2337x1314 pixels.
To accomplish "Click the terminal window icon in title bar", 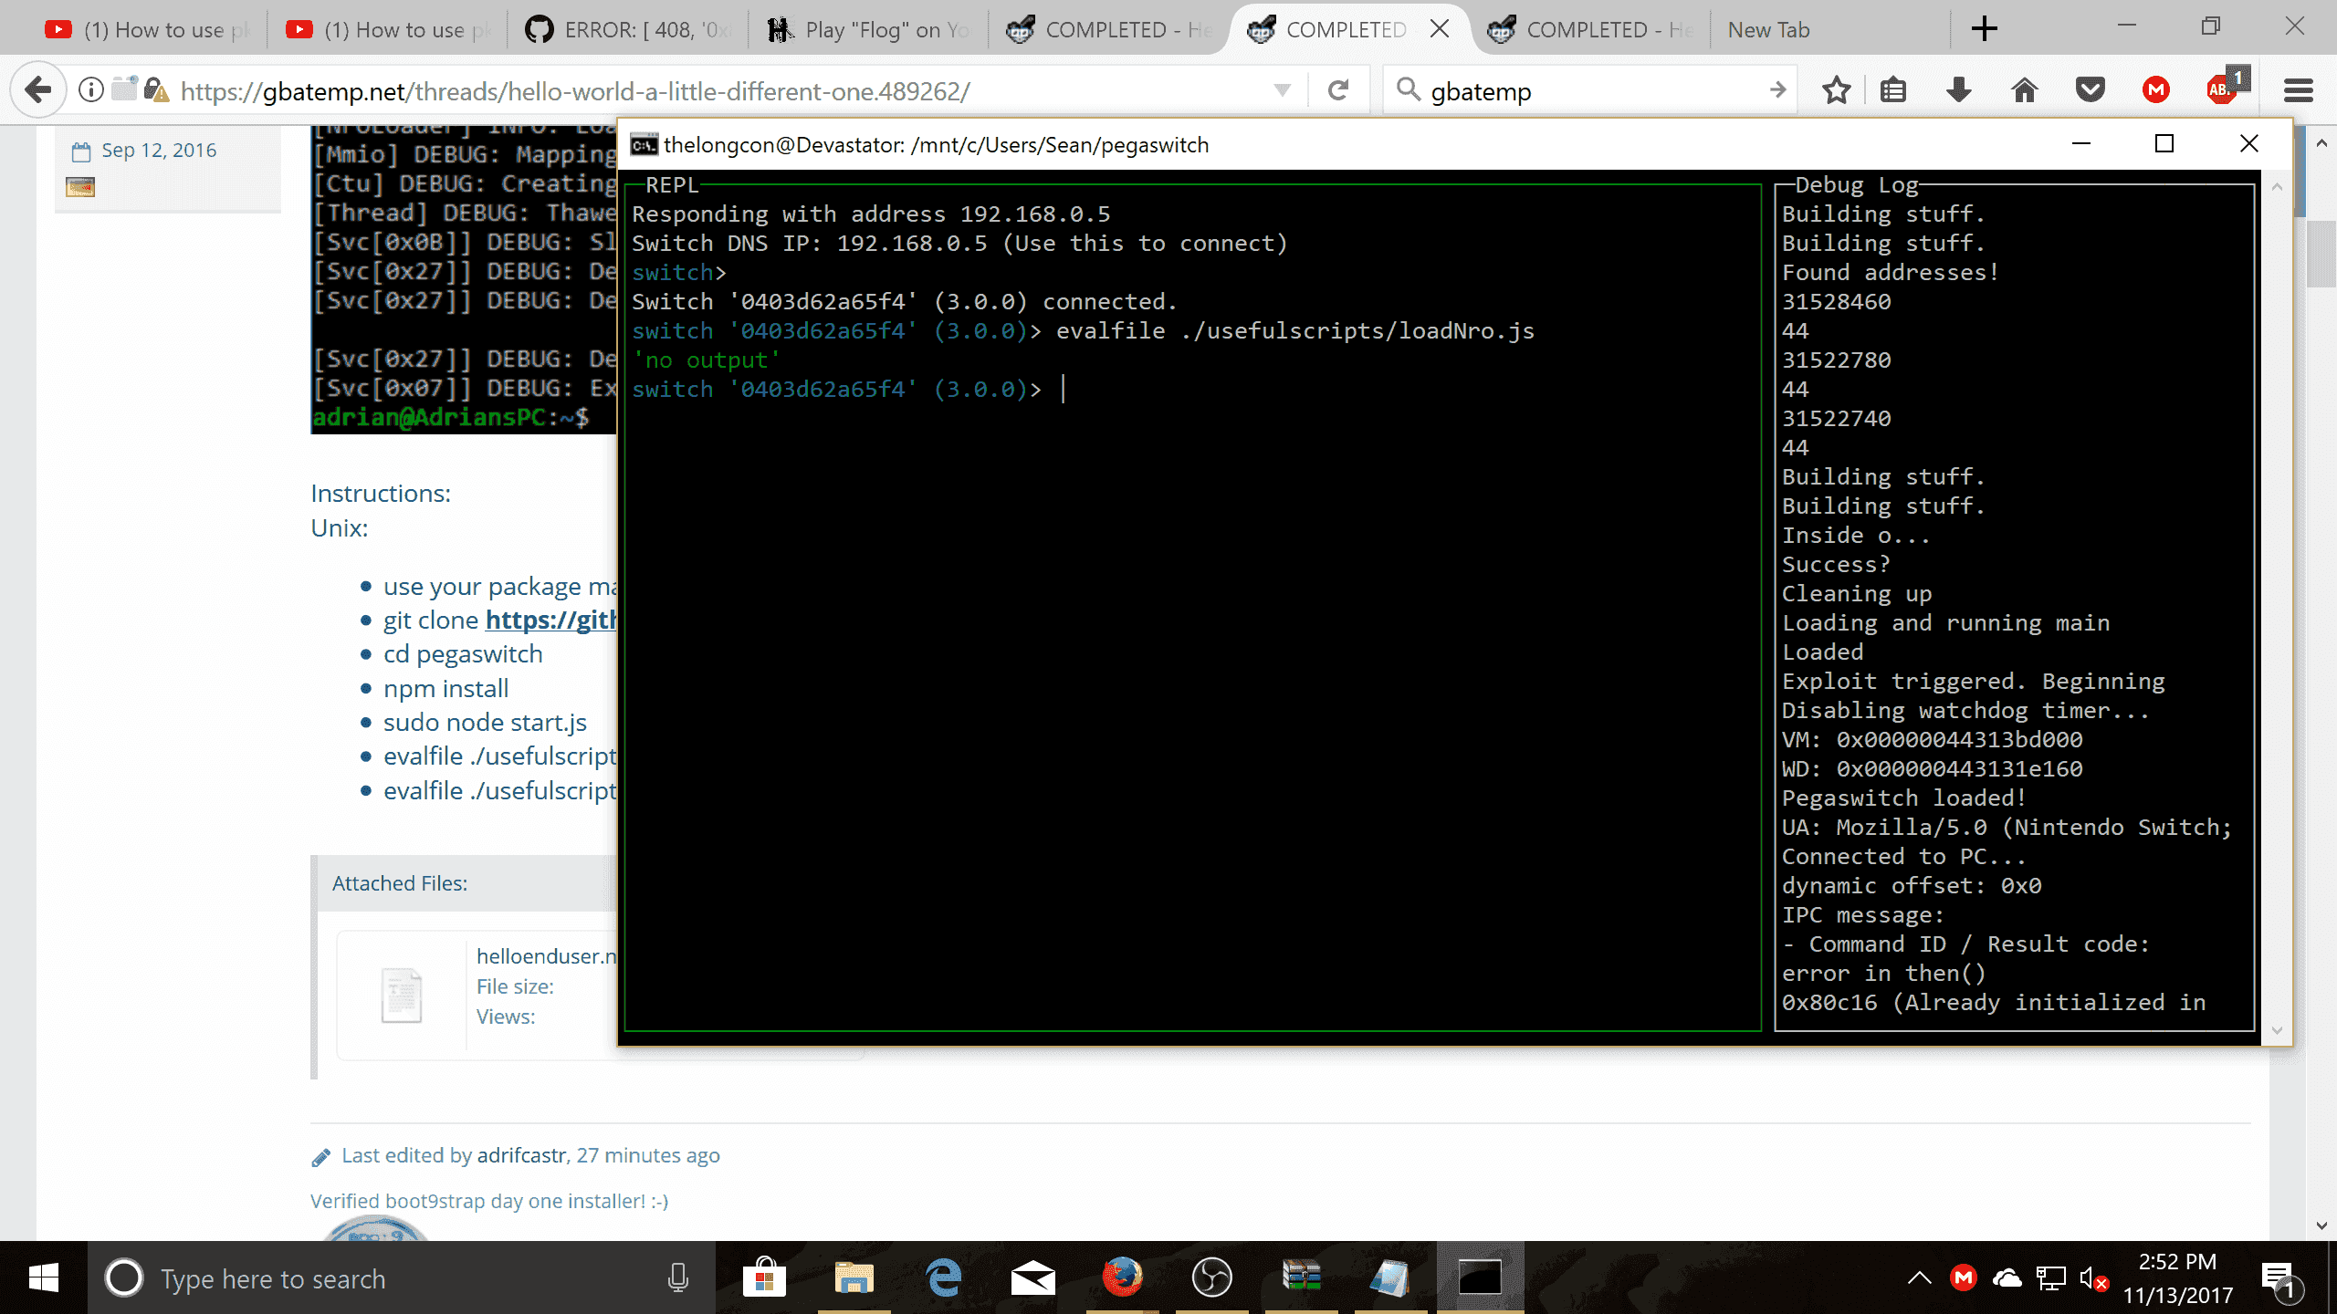I will 644,144.
